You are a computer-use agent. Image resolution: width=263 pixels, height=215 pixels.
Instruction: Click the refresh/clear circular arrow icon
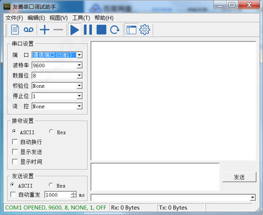[115, 30]
